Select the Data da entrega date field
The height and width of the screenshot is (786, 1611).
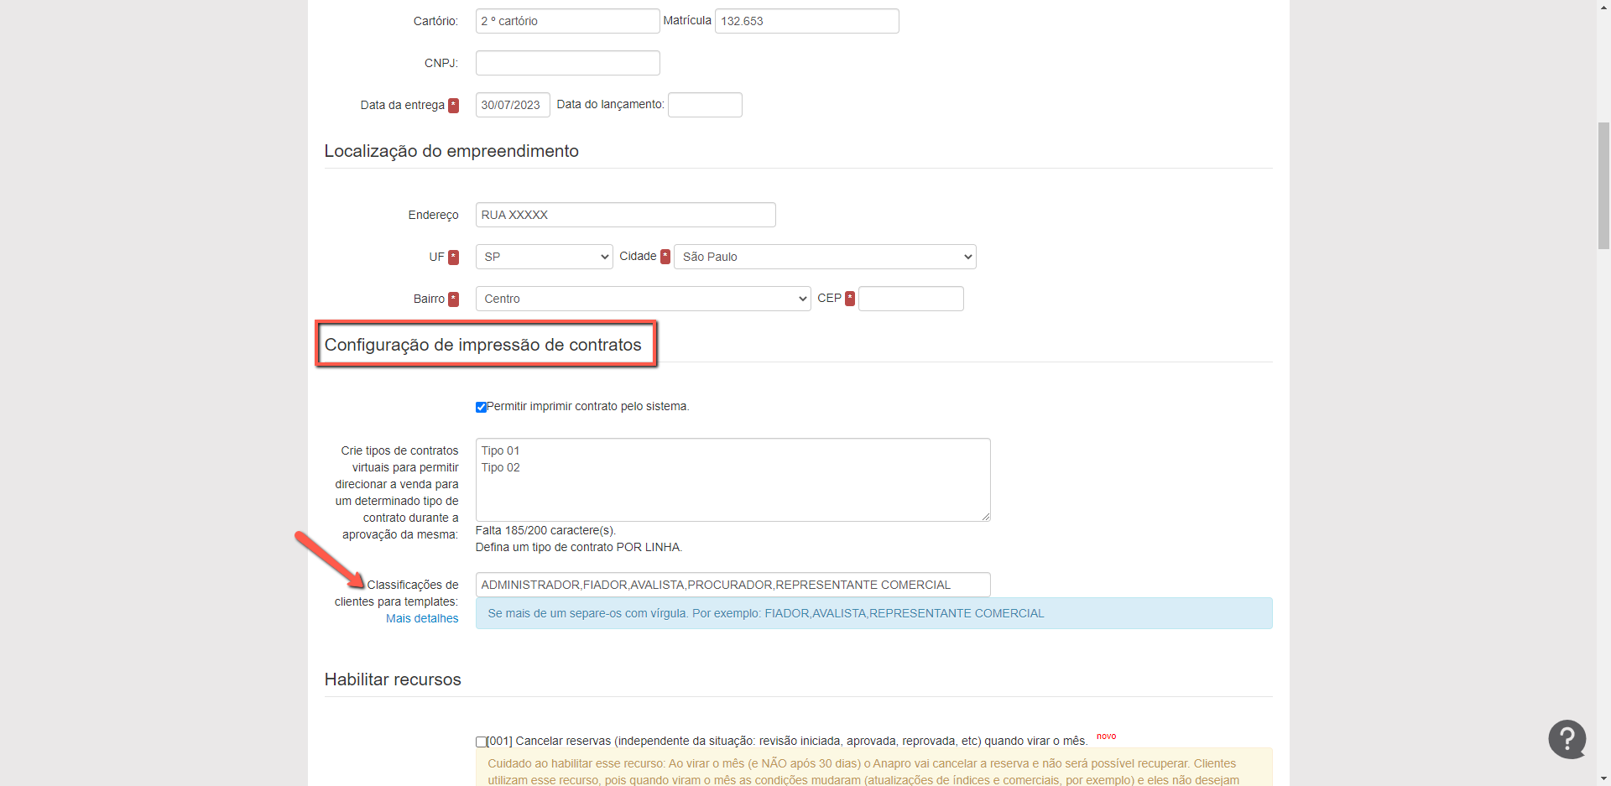(512, 105)
